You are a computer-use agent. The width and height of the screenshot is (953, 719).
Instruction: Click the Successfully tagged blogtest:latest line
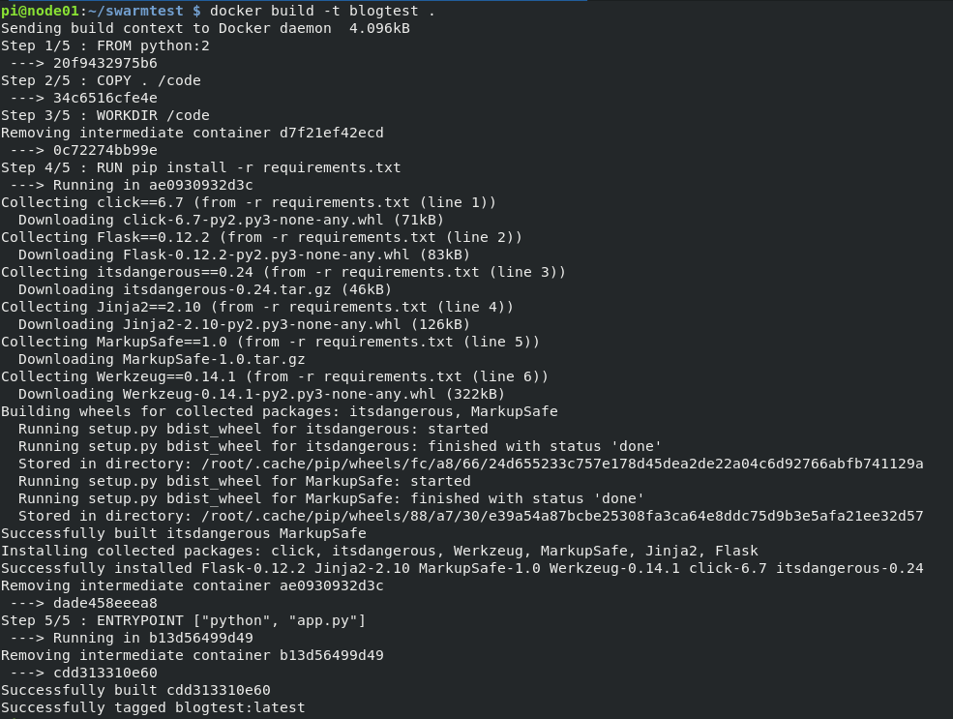tap(153, 708)
